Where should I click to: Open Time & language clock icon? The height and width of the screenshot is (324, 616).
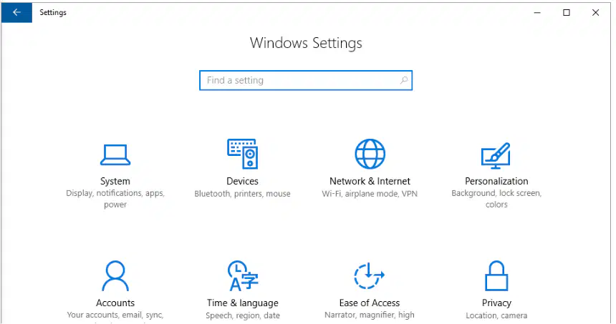242,276
